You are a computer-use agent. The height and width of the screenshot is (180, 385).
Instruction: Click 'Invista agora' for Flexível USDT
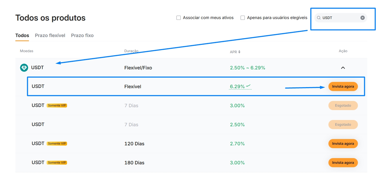click(343, 87)
